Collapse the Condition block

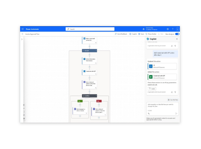(x=95, y=95)
